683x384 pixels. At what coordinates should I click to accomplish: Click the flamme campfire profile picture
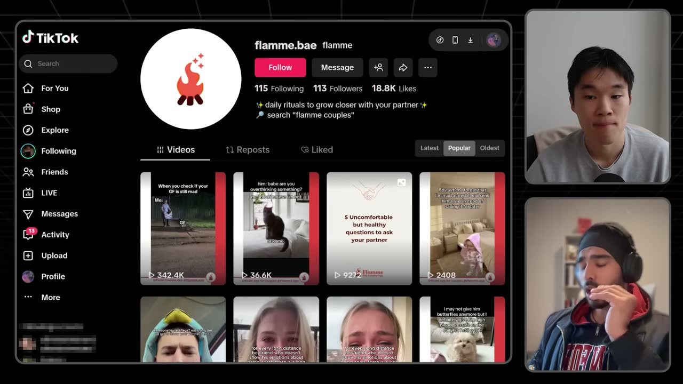click(190, 79)
